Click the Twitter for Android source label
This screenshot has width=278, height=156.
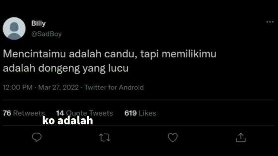click(x=114, y=87)
